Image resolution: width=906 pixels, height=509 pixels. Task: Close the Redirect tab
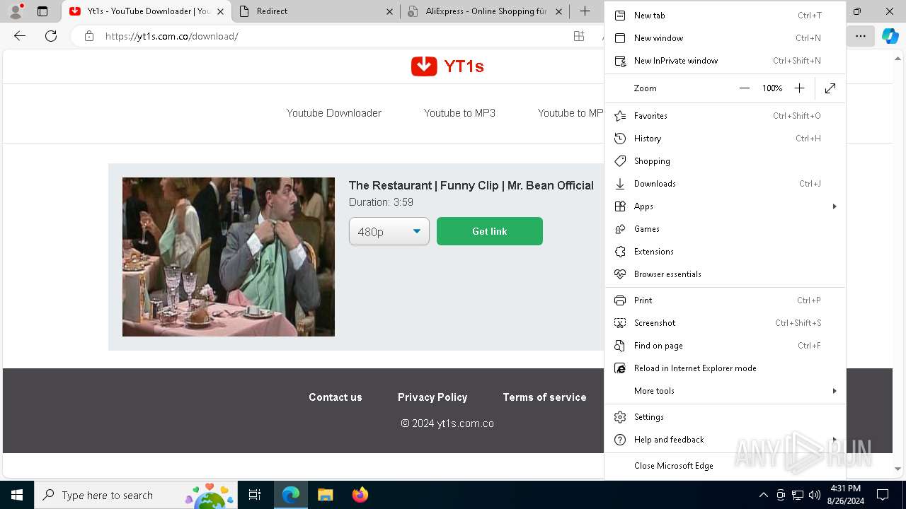click(x=390, y=11)
